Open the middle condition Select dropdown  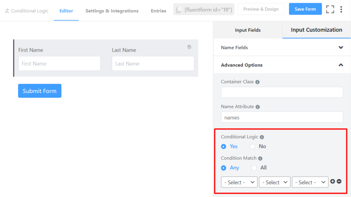(x=275, y=182)
